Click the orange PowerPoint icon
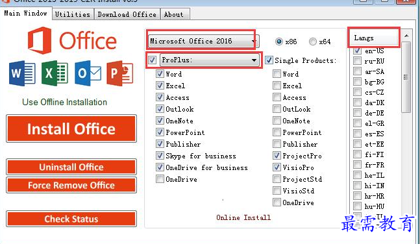Image resolution: width=420 pixels, height=244 pixels. click(119, 73)
